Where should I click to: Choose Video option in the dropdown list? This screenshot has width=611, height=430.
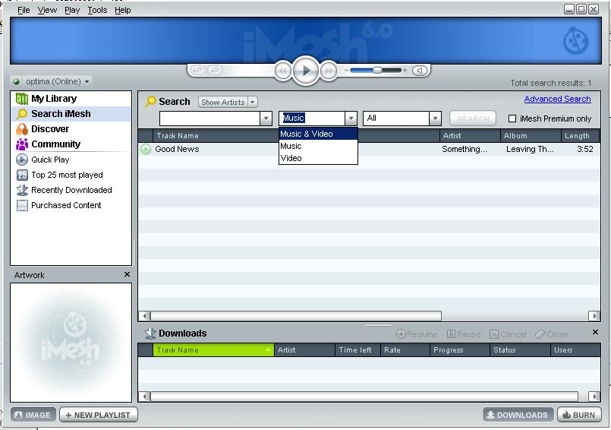tap(318, 158)
